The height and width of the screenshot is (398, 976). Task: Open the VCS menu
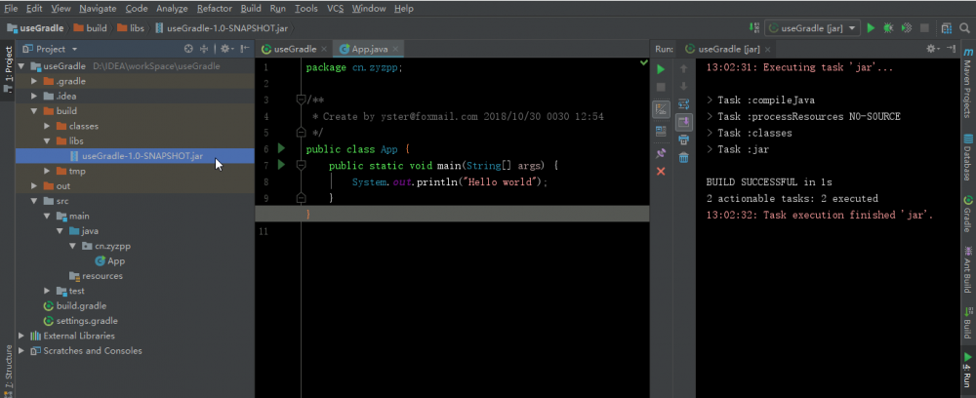pos(335,9)
